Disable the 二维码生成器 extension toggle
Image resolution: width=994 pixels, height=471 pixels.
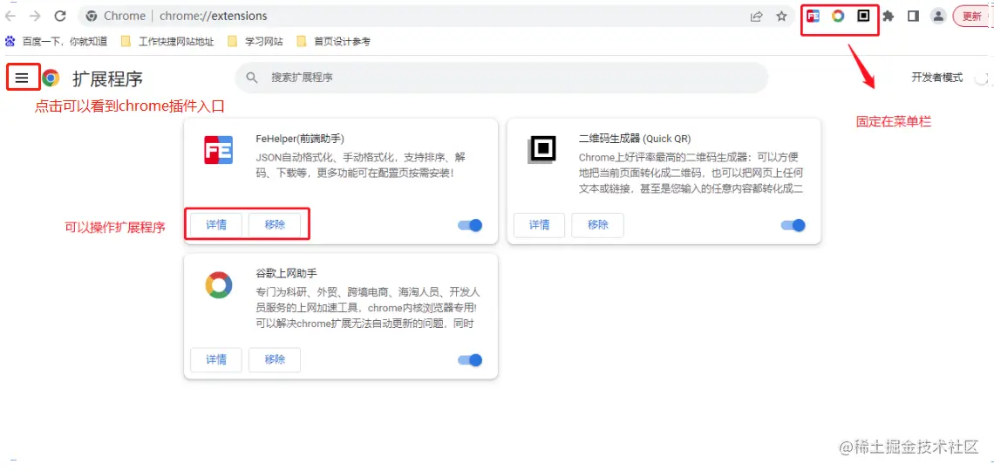[793, 225]
